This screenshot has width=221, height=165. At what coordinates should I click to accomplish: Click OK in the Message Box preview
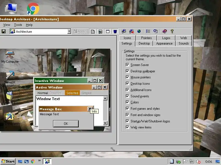(66, 123)
